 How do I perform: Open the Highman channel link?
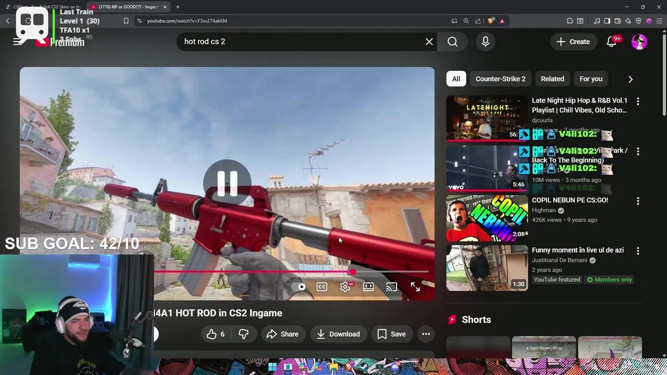pos(544,210)
